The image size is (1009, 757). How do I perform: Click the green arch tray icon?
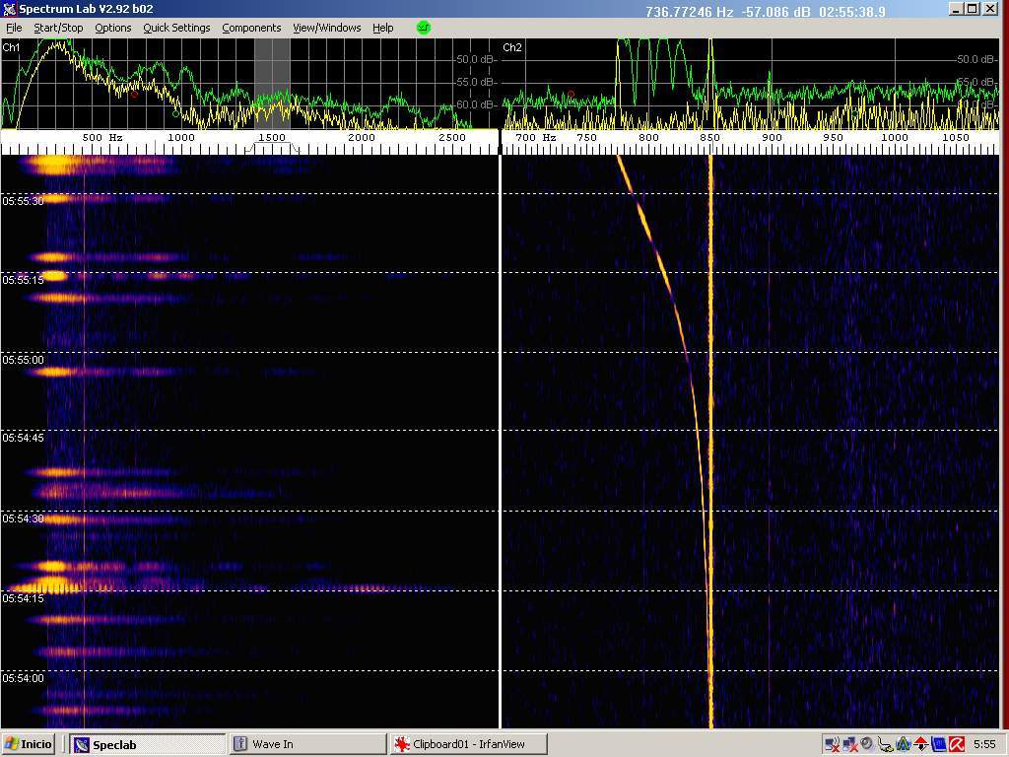tap(903, 744)
